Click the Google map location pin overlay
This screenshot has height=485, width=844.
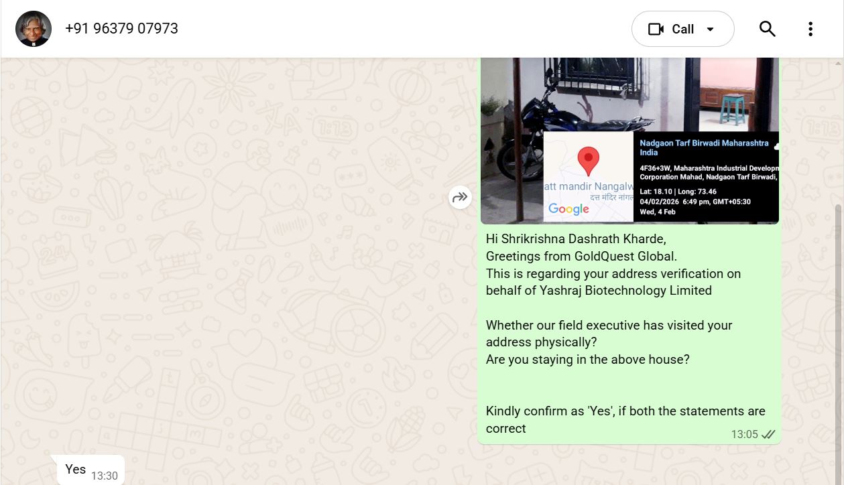pyautogui.click(x=588, y=161)
